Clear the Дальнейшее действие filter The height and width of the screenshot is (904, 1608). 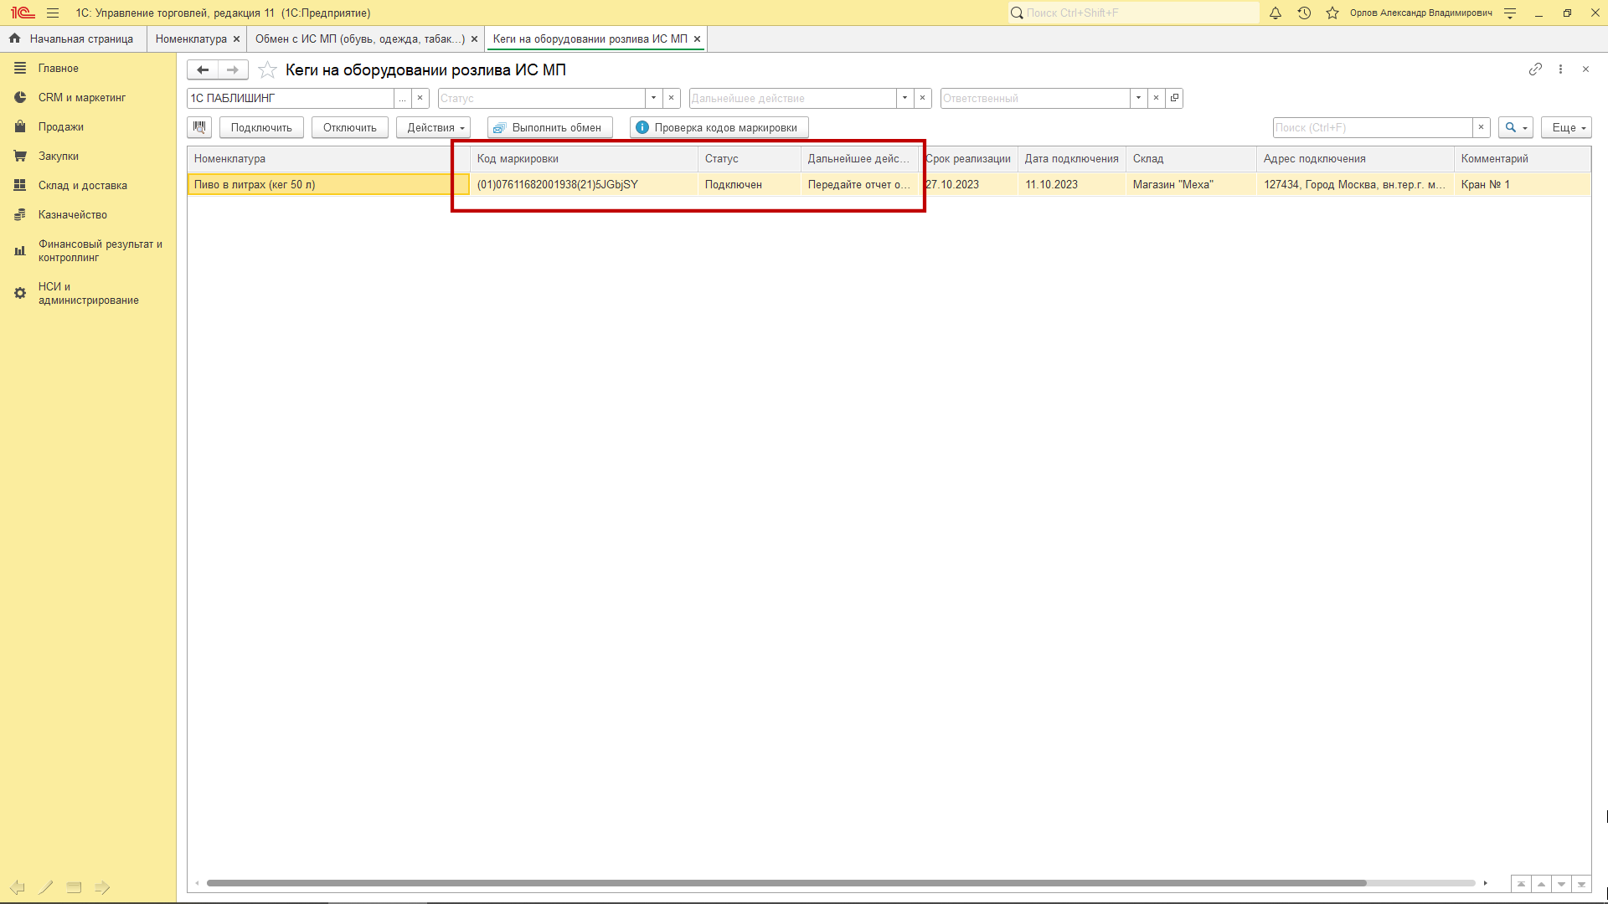922,98
